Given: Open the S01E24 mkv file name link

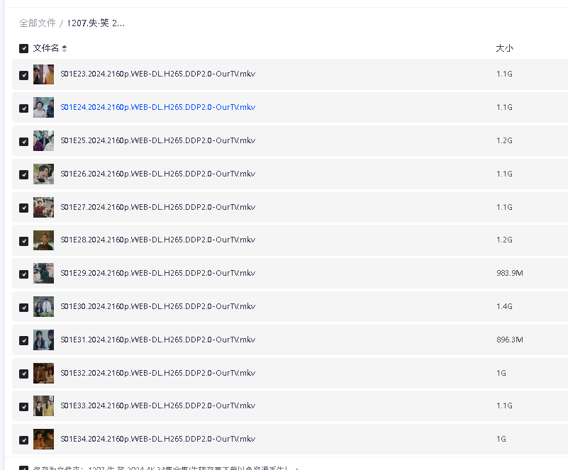Looking at the screenshot, I should click(x=157, y=108).
